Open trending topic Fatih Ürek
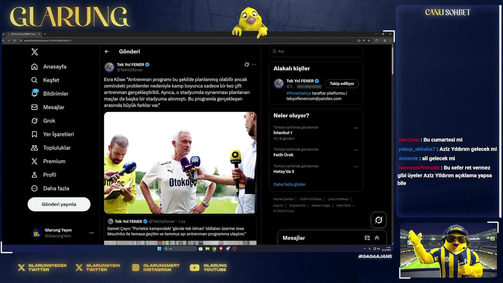503x283 pixels. point(283,155)
